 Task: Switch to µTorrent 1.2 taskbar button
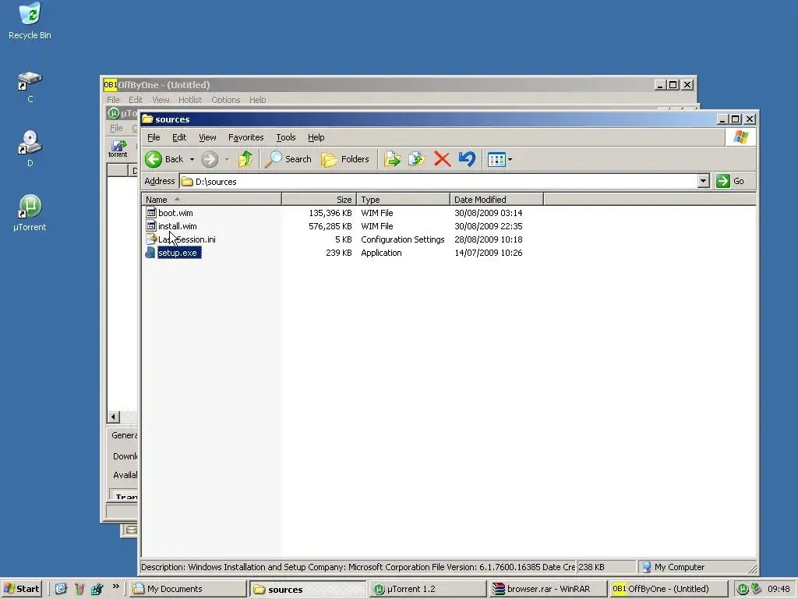click(427, 589)
